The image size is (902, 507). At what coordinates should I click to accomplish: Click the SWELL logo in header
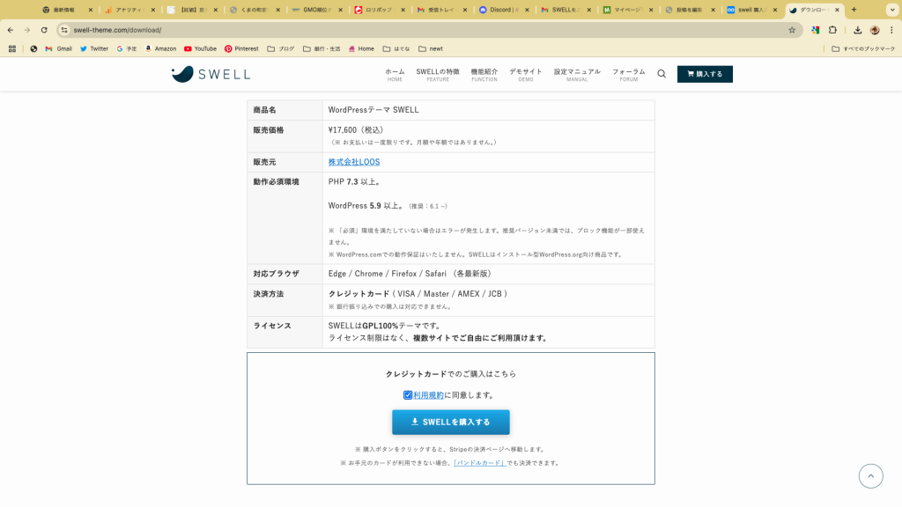point(211,74)
